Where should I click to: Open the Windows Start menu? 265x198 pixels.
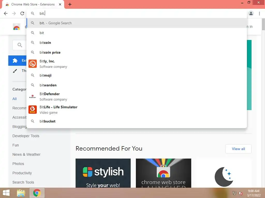(x=6, y=193)
